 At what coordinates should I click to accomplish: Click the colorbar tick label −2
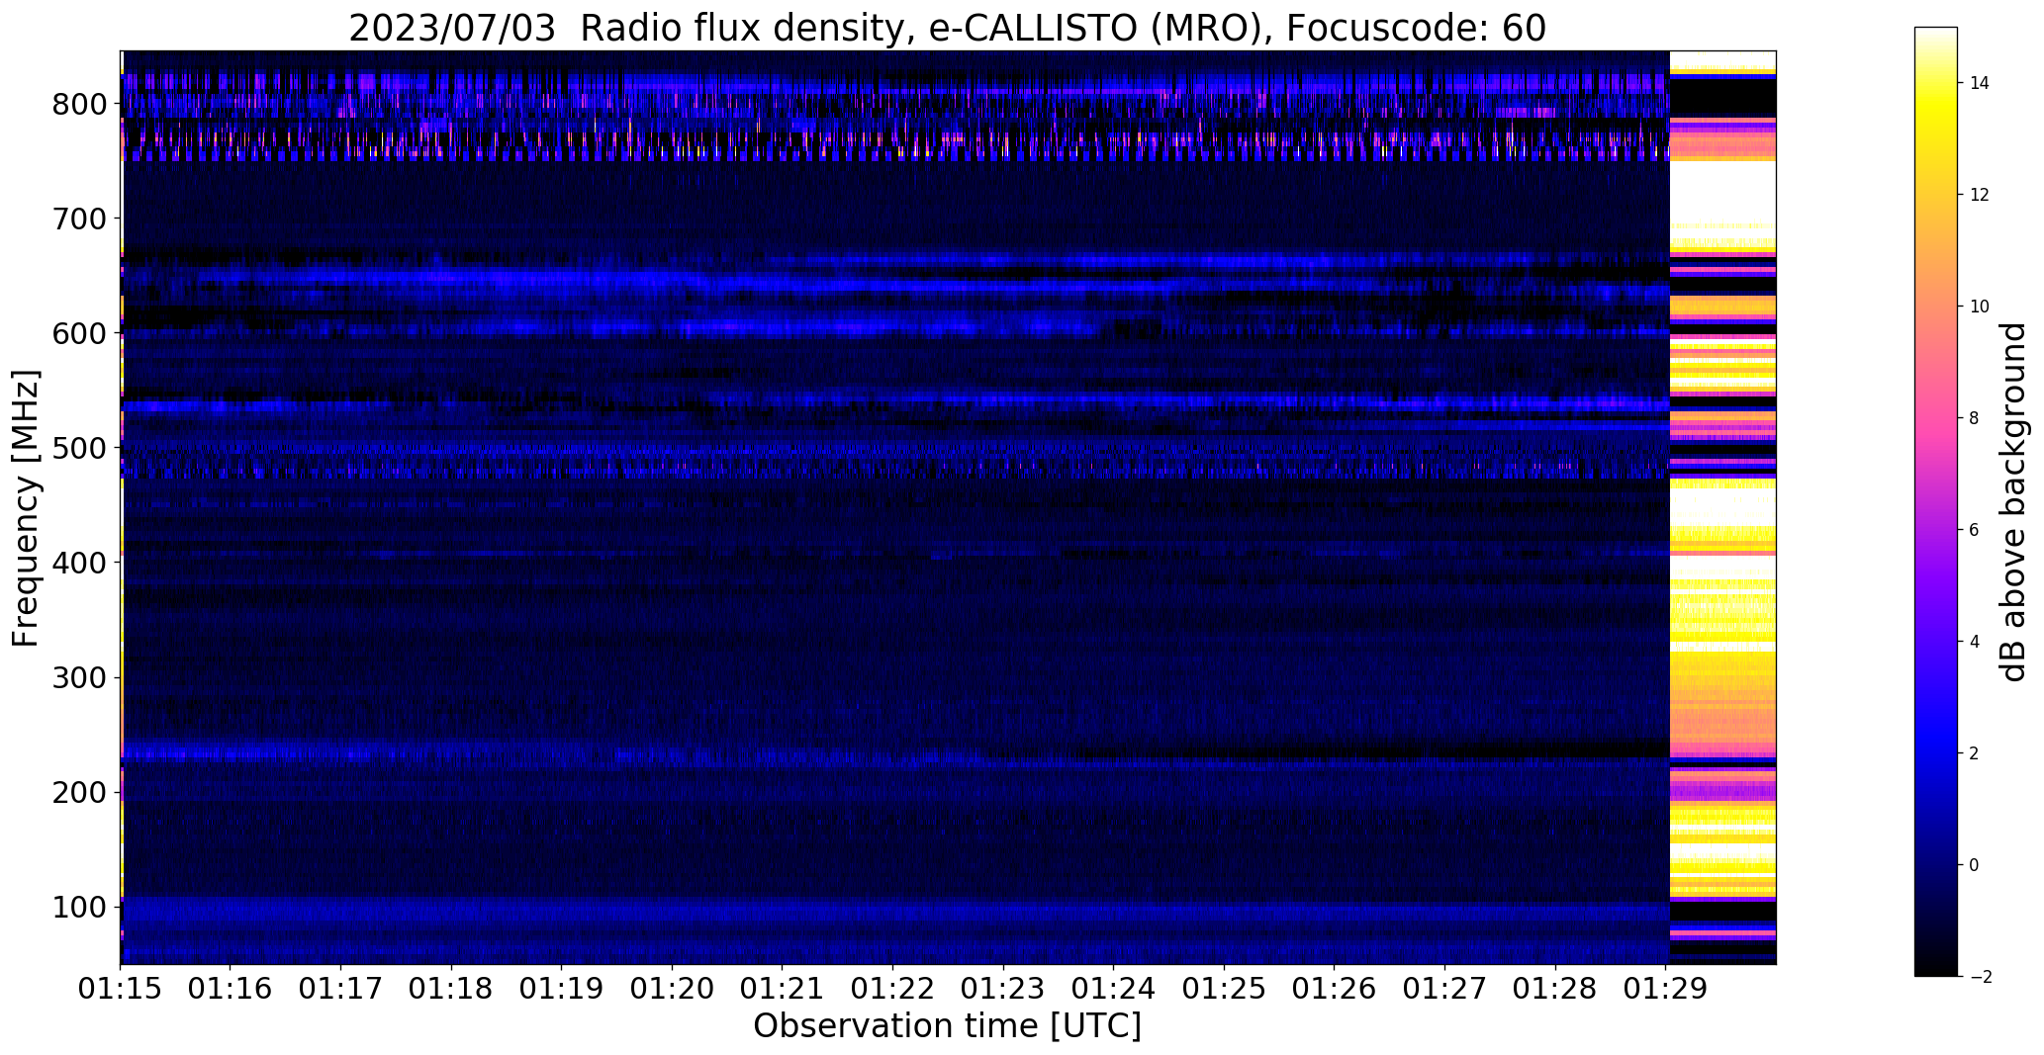point(1980,977)
